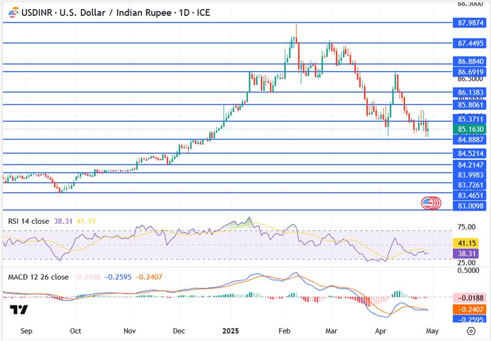Click the Oct label on time axis

75,331
